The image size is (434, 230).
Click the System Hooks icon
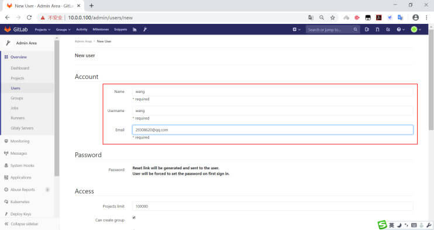click(6, 165)
